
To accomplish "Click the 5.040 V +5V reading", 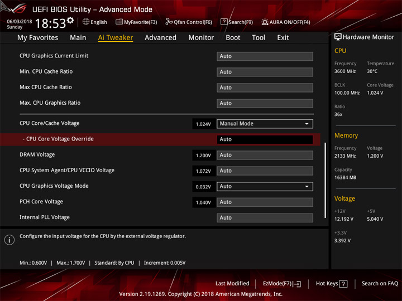I will click(x=375, y=219).
